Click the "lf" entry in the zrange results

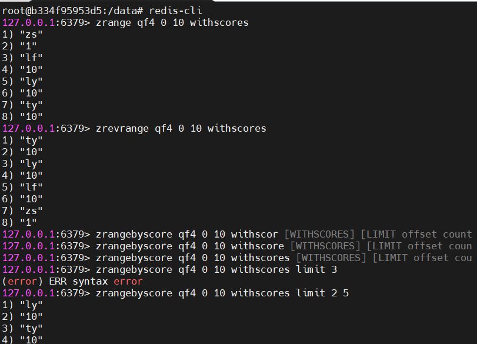pyautogui.click(x=31, y=58)
